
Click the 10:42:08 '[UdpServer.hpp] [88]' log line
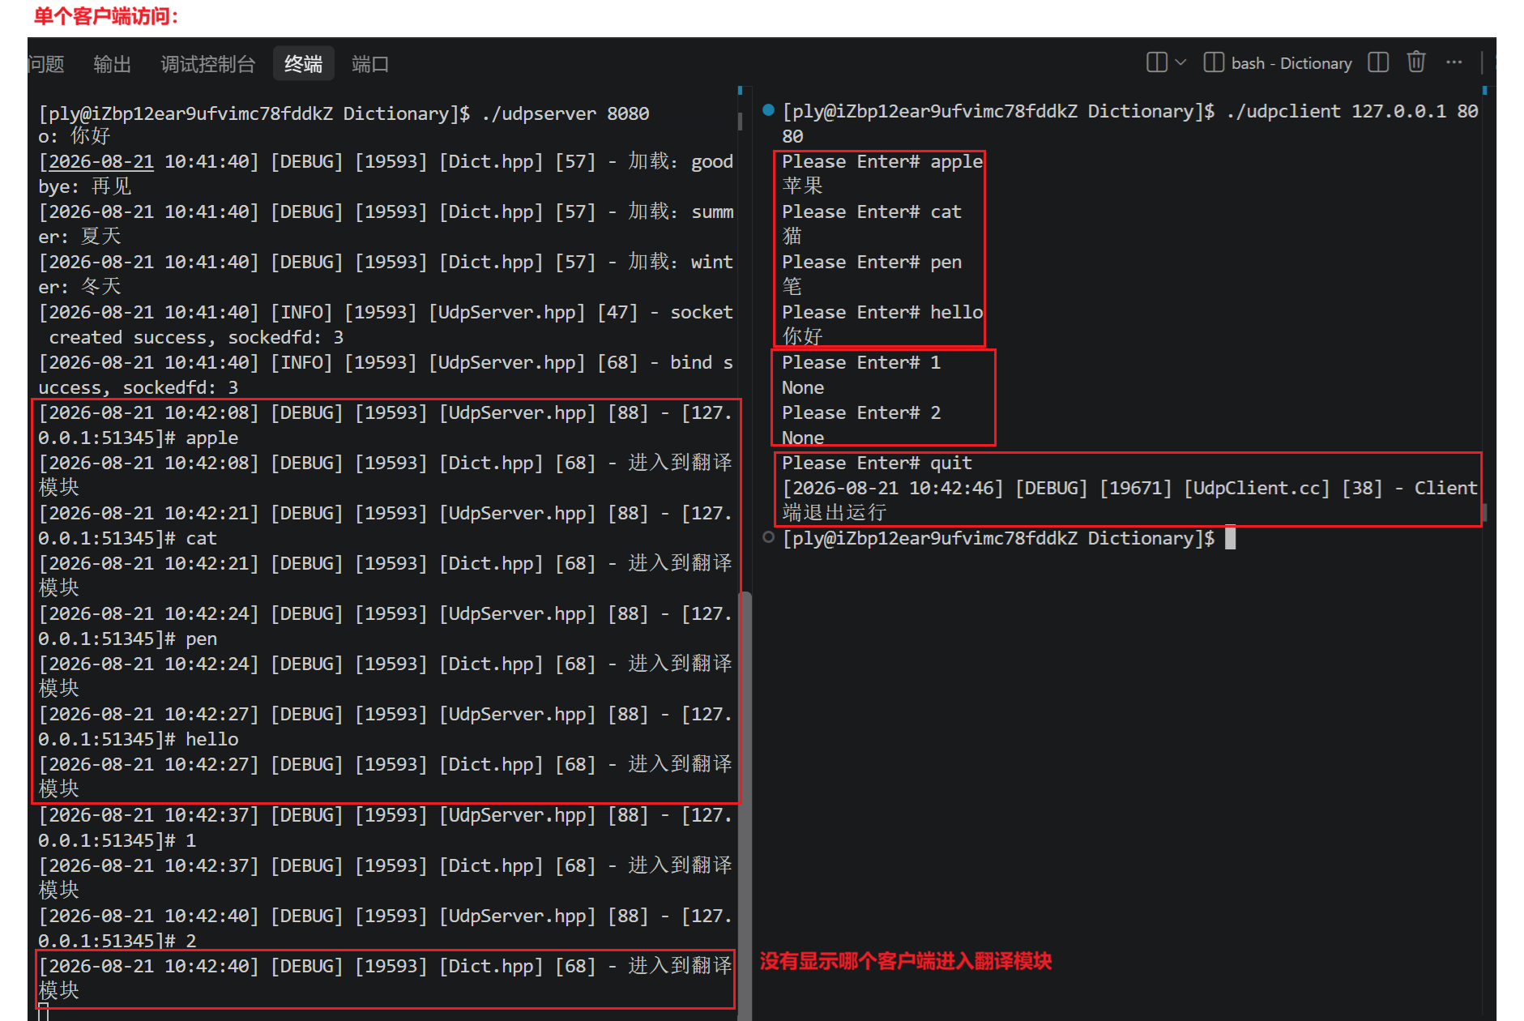click(x=386, y=412)
